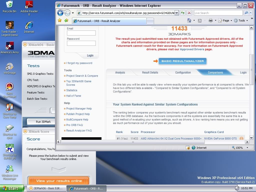Screen dimensions: 256x192
Task: Refresh the page in Internet Explorer
Action: [183, 13]
